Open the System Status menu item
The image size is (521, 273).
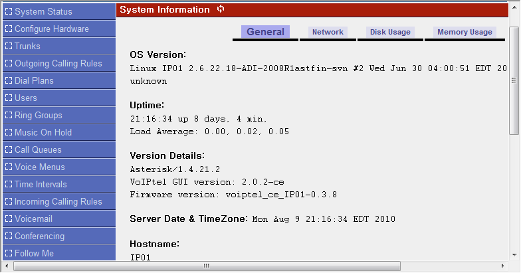59,11
